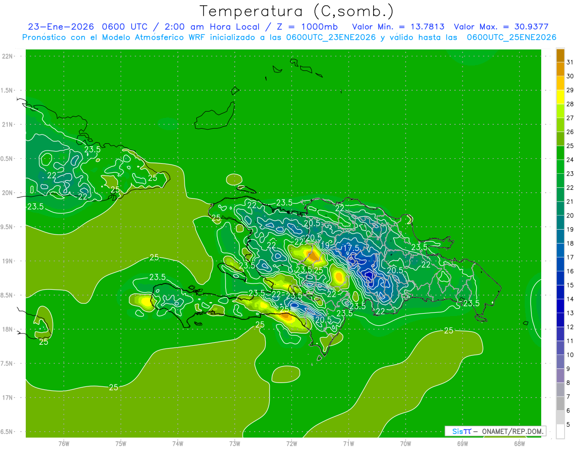The height and width of the screenshot is (450, 583).
Task: Click the '69W' longitude axis label
Action: click(463, 443)
